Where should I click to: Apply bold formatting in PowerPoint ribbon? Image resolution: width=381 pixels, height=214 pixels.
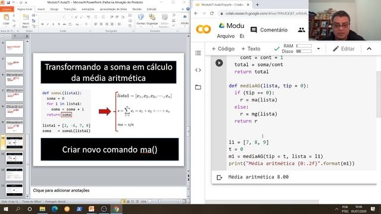click(x=42, y=24)
